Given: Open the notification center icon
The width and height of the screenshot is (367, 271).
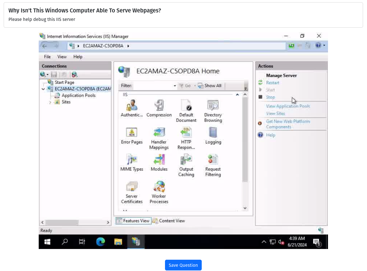Looking at the screenshot, I should click(x=317, y=242).
